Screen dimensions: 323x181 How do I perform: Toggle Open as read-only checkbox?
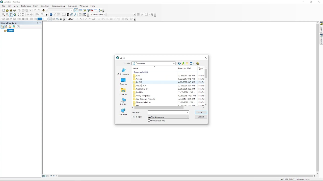[149, 121]
